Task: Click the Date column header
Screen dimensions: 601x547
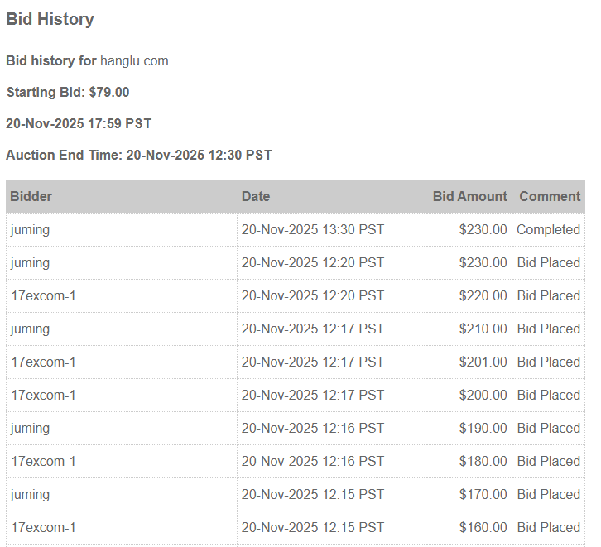Action: coord(256,196)
